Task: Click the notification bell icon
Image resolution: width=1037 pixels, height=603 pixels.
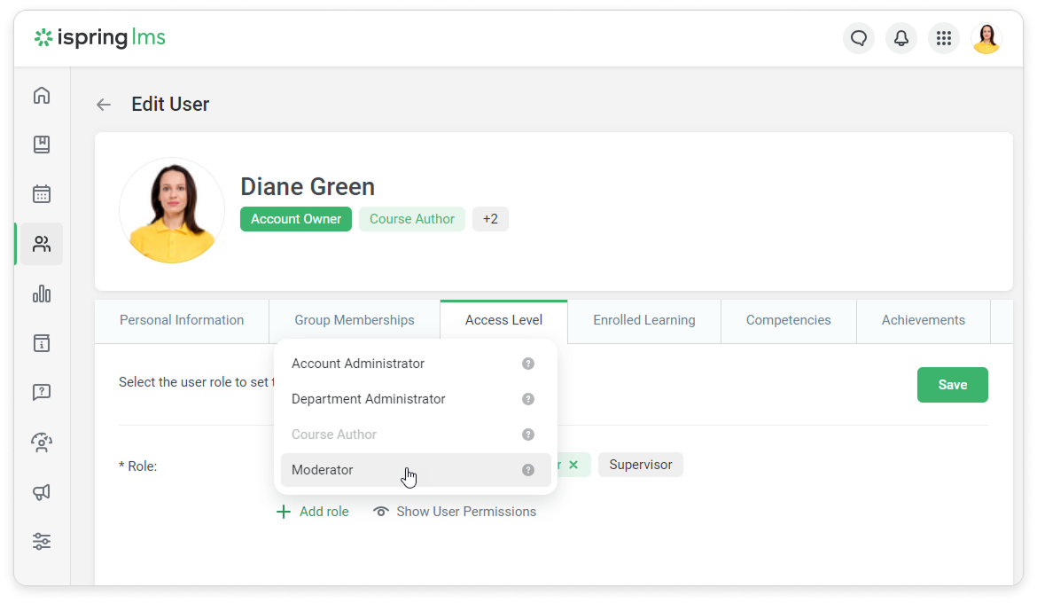Action: (901, 38)
